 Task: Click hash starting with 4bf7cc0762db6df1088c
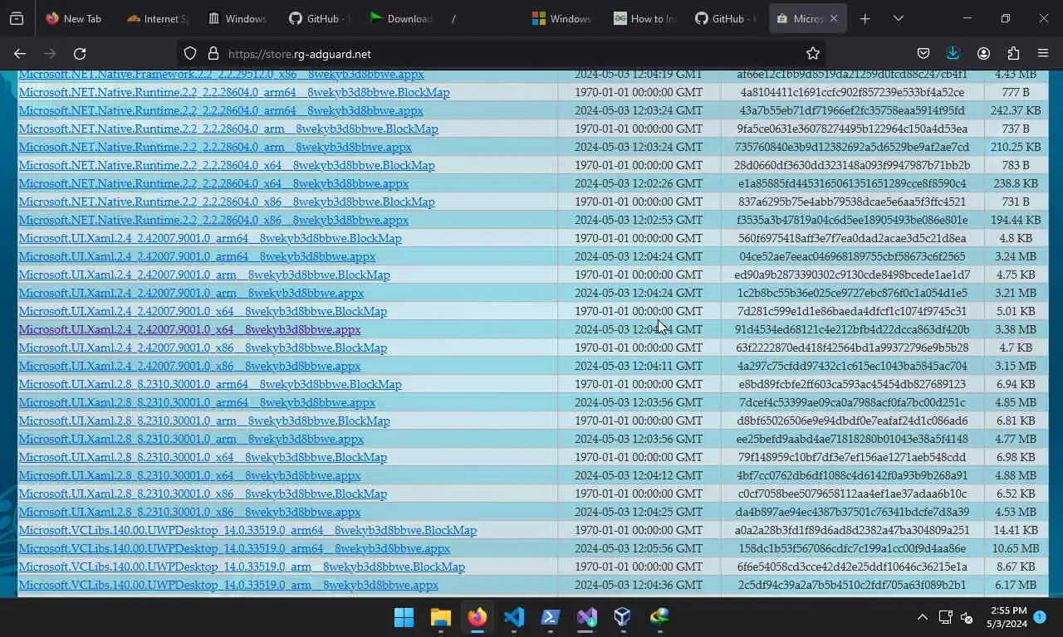click(852, 475)
